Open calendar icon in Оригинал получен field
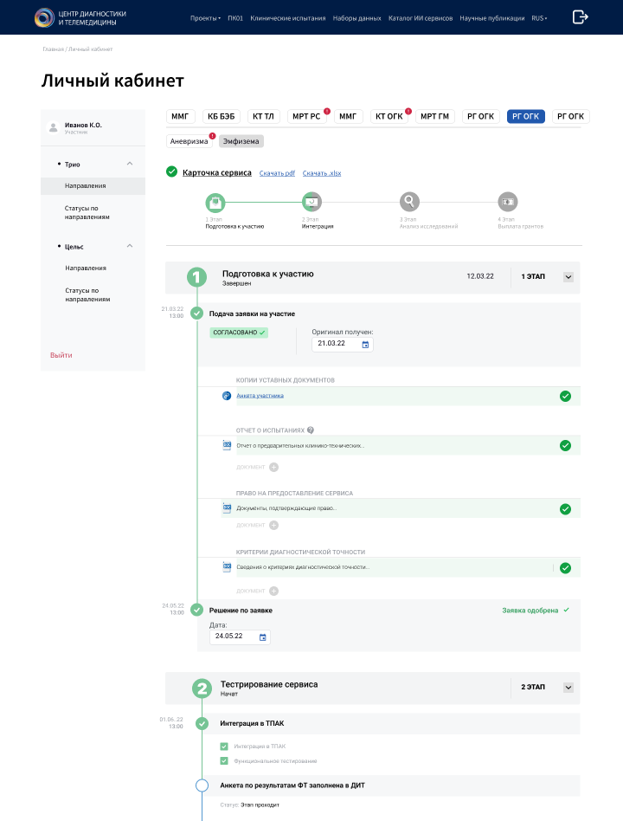The height and width of the screenshot is (821, 623). 365,345
